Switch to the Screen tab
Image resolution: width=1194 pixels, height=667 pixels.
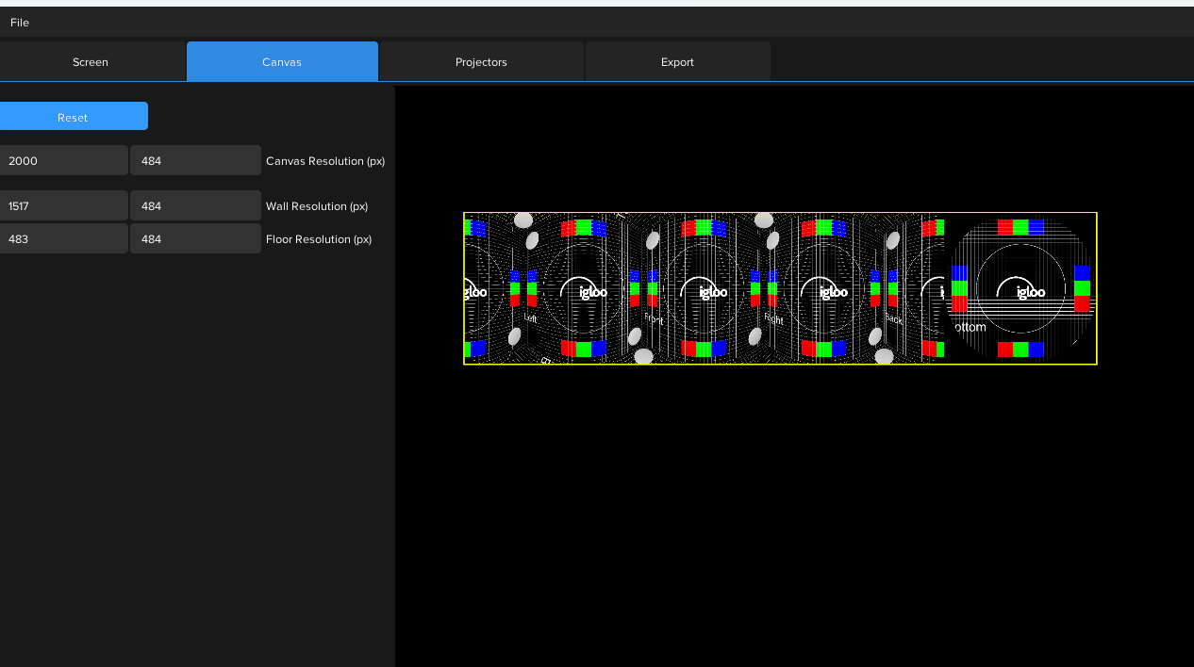[x=91, y=61]
